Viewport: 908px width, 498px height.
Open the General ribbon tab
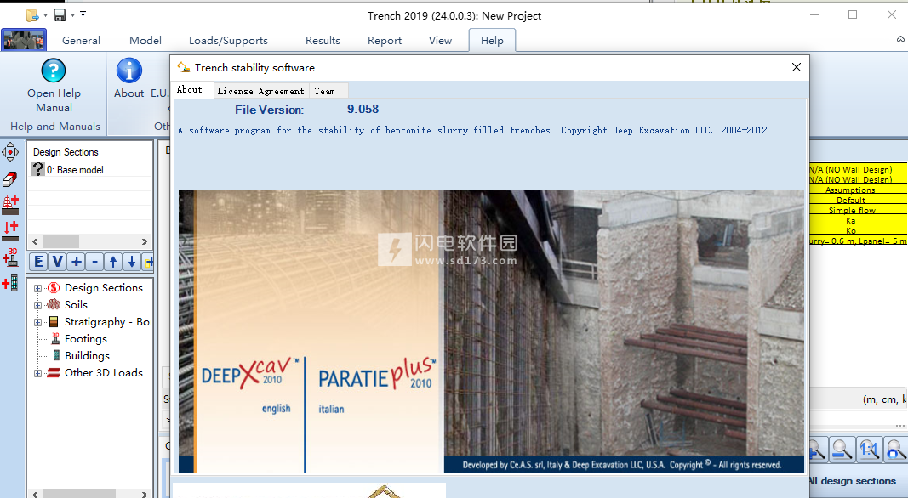click(x=81, y=41)
